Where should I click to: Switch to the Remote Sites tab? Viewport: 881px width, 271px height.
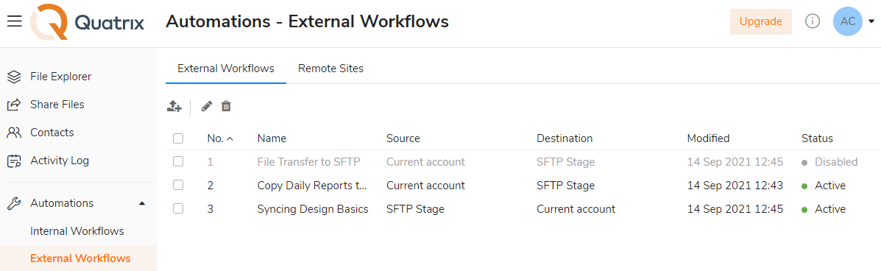[330, 68]
